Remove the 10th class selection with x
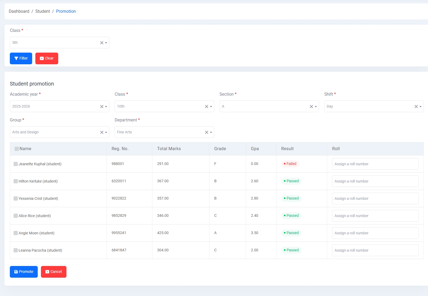Screen dimensions: 428x296 tap(206, 107)
